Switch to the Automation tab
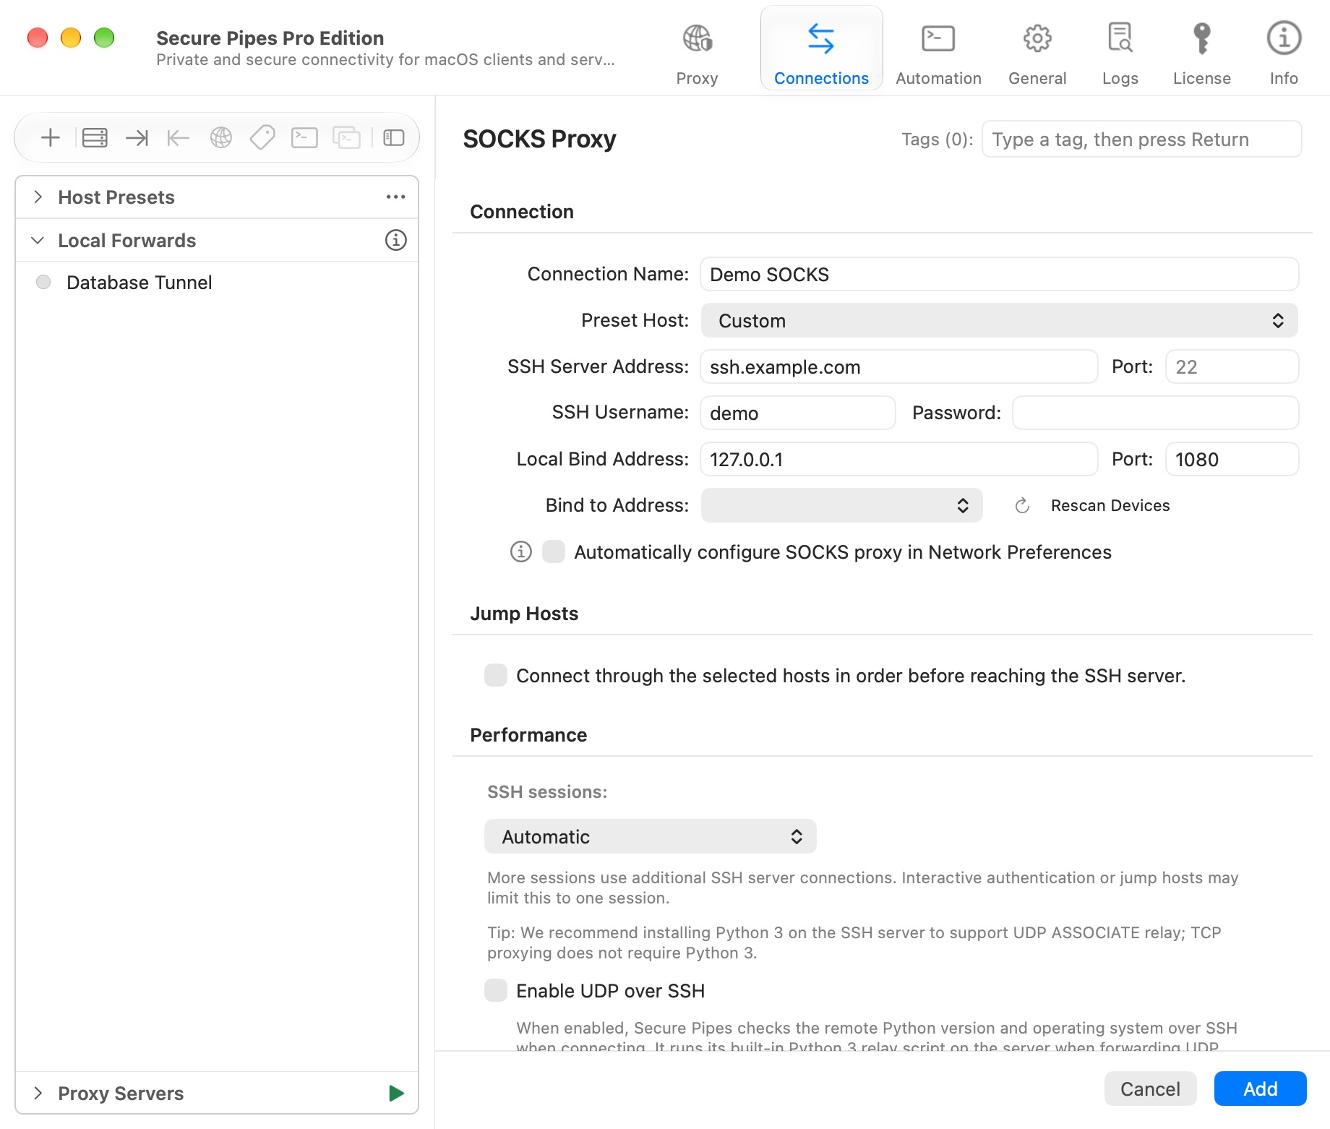 [938, 54]
